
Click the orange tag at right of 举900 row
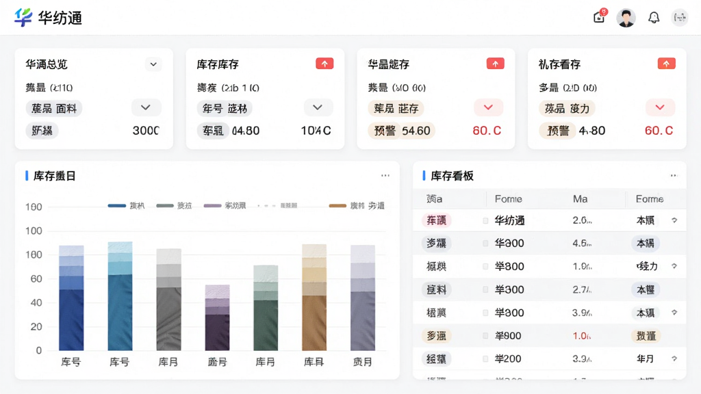coord(646,336)
